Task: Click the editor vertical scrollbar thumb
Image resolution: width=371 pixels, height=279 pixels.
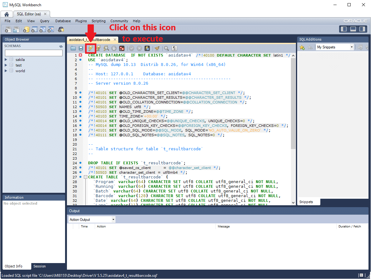Action: pos(293,103)
